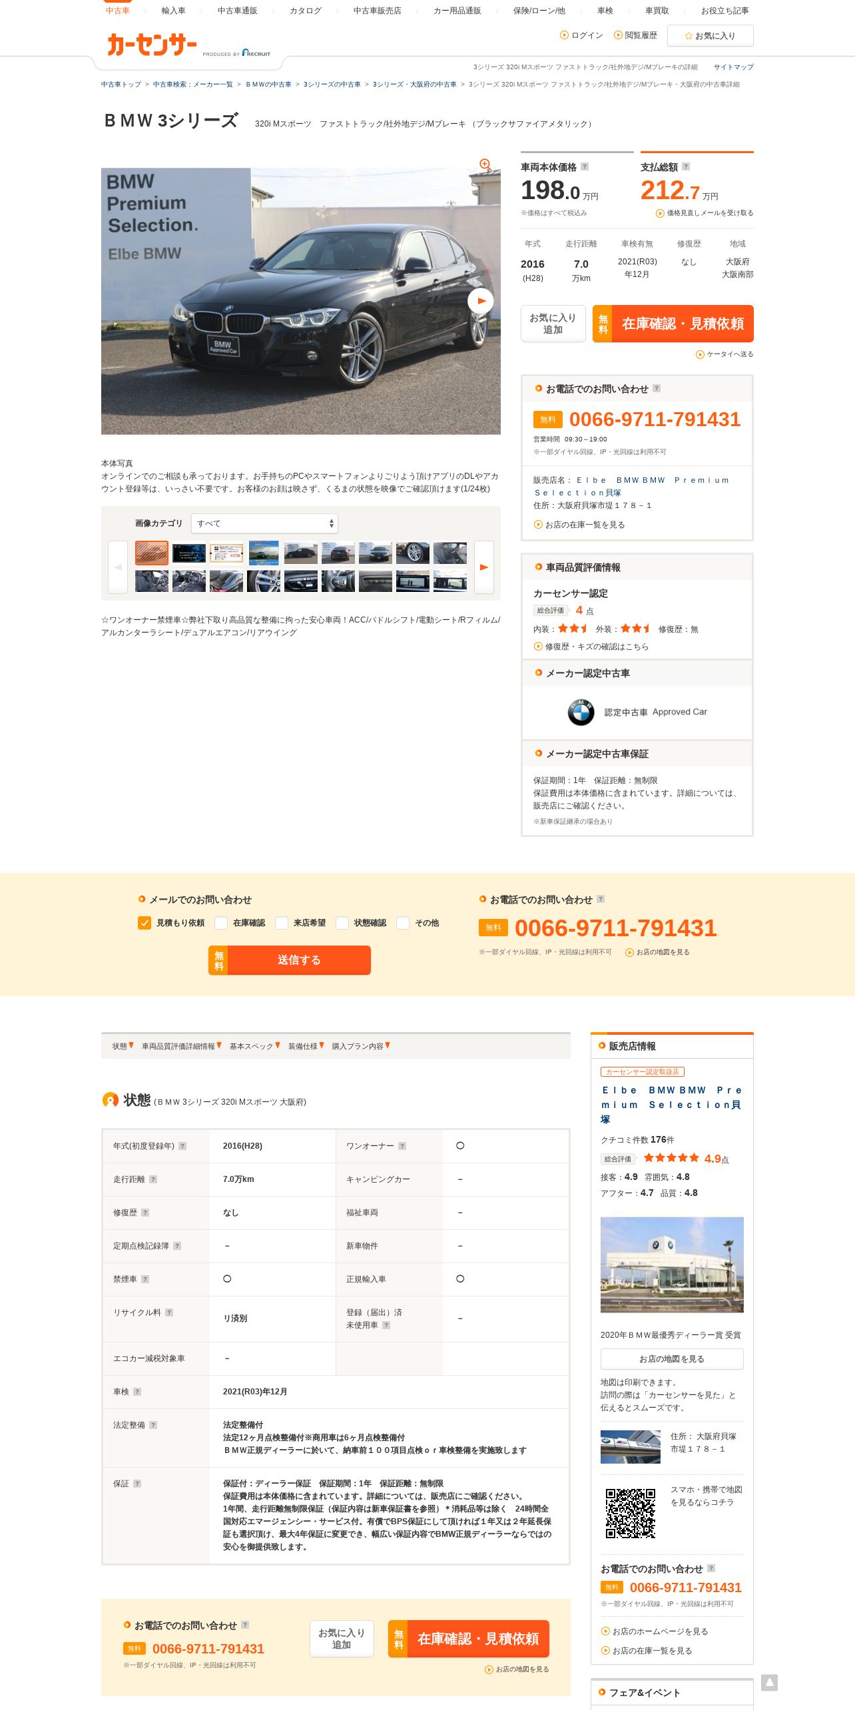
Task: Play the car video on the main photo
Action: click(x=481, y=301)
